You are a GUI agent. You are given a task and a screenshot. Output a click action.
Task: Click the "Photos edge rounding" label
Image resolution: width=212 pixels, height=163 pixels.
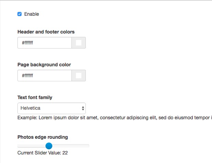43,137
